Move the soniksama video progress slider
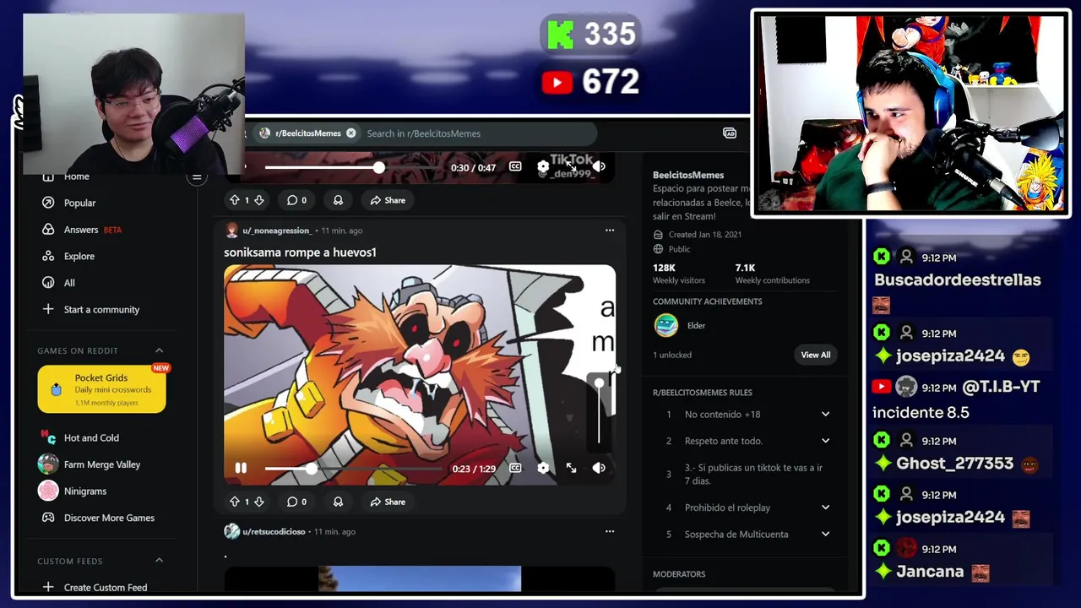The image size is (1081, 608). [x=312, y=469]
